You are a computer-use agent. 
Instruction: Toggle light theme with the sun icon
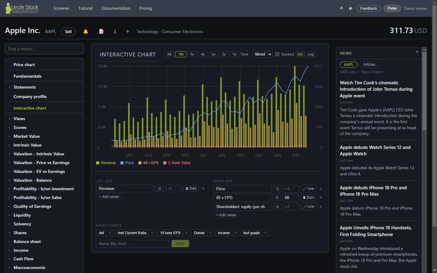tap(350, 8)
